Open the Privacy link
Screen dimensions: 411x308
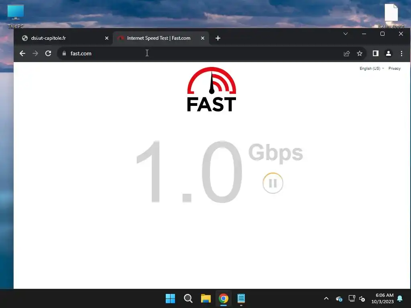[x=395, y=68]
